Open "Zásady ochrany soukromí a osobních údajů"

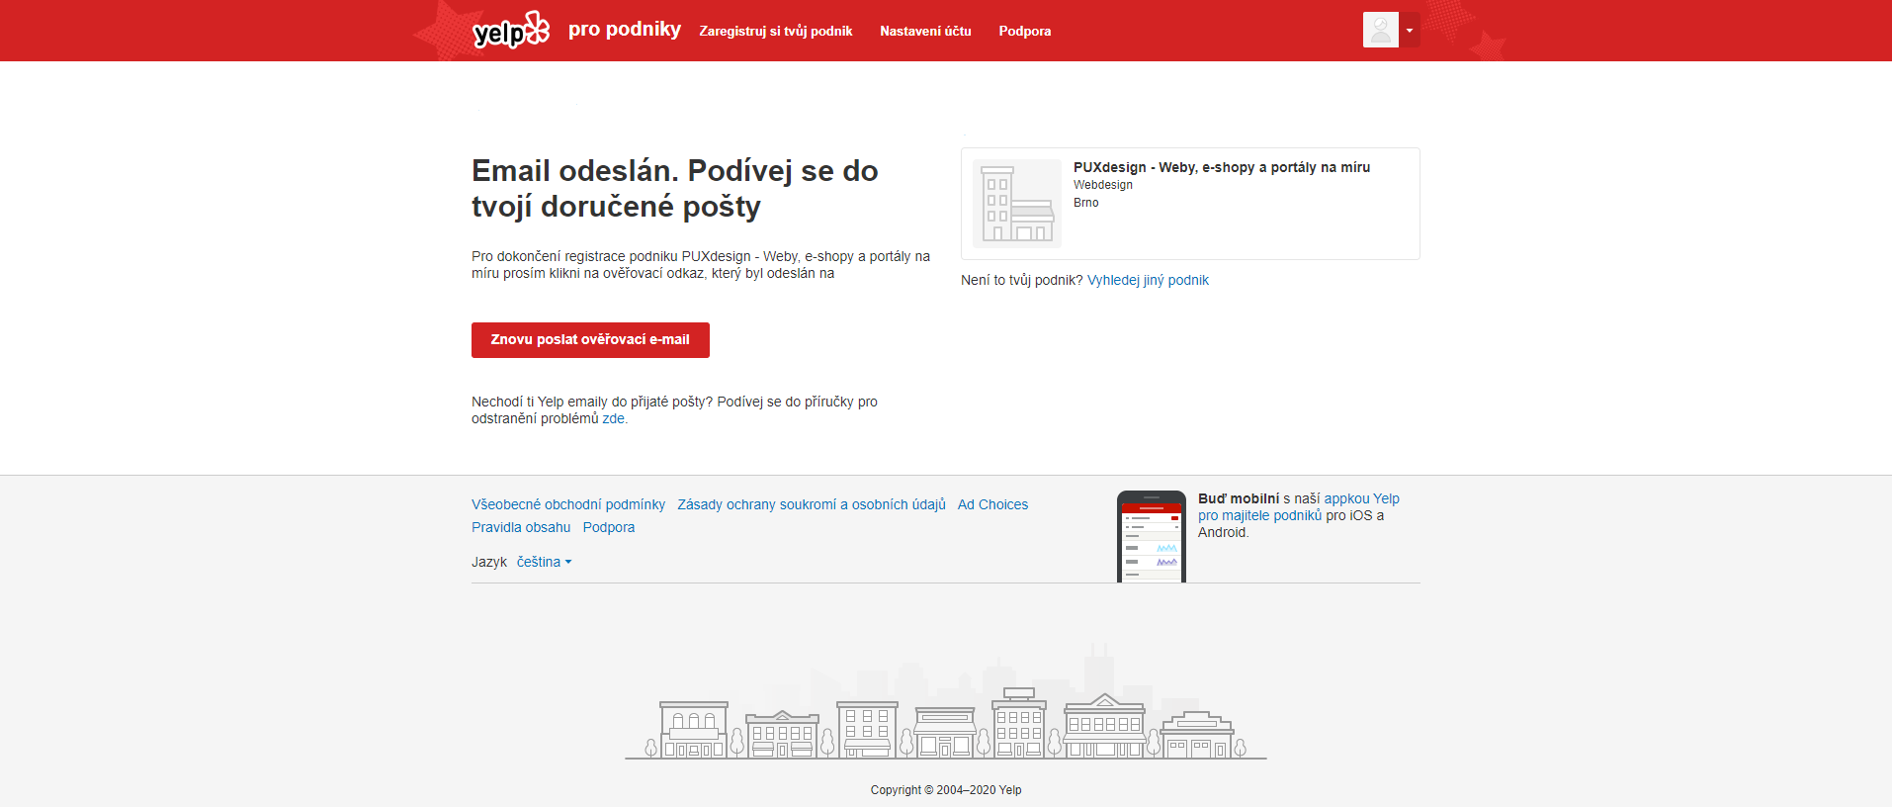tap(811, 505)
